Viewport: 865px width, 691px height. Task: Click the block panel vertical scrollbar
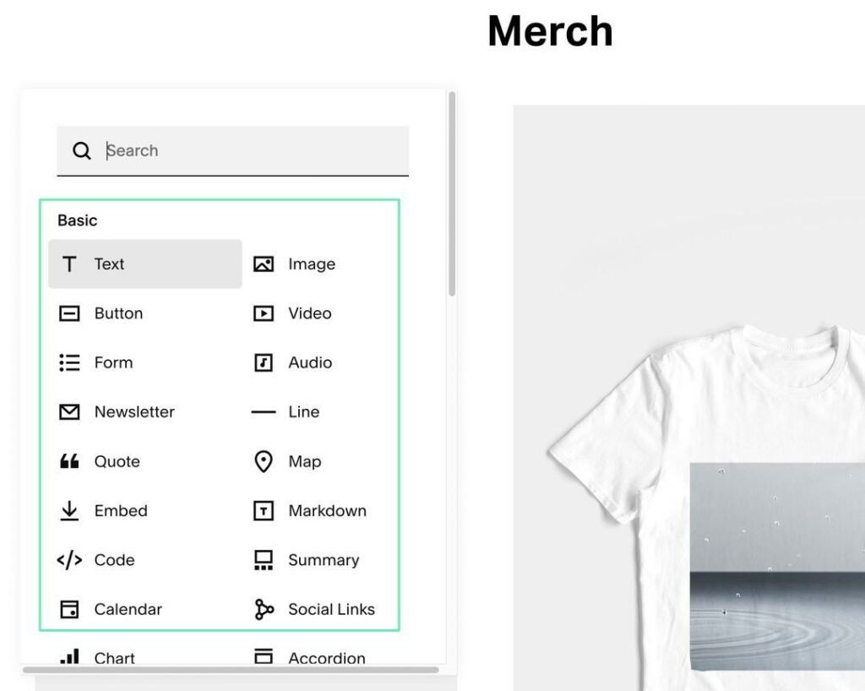pyautogui.click(x=452, y=194)
